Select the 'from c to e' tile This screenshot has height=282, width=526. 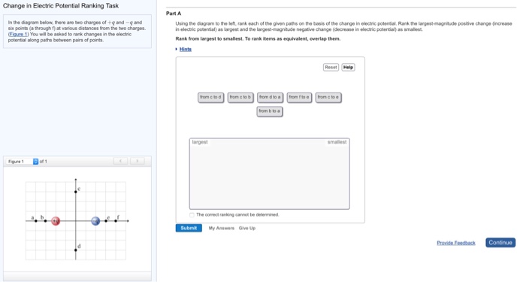coord(328,97)
